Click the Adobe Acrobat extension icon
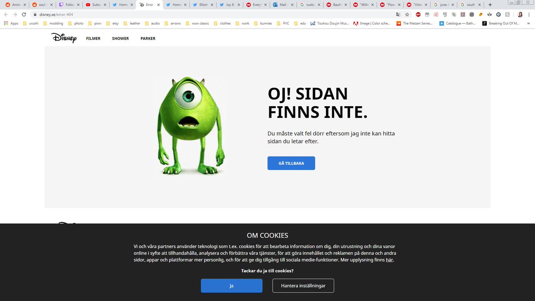535x301 pixels. coord(463,14)
